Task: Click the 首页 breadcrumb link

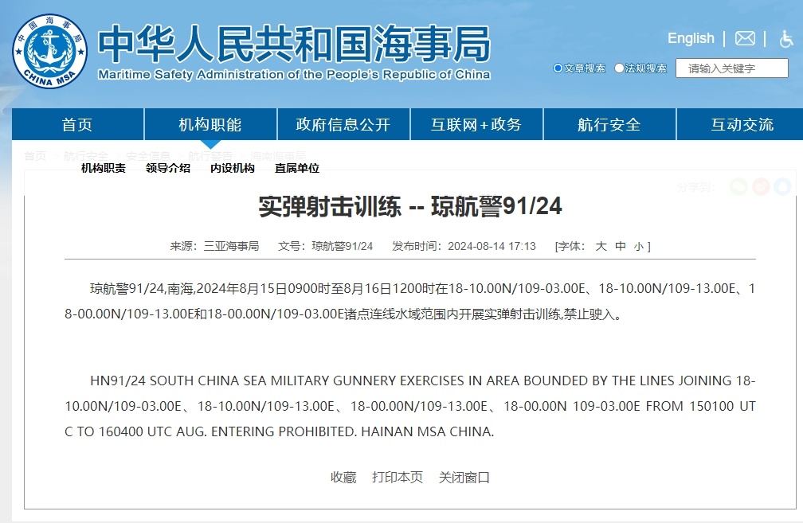Action: (x=35, y=155)
